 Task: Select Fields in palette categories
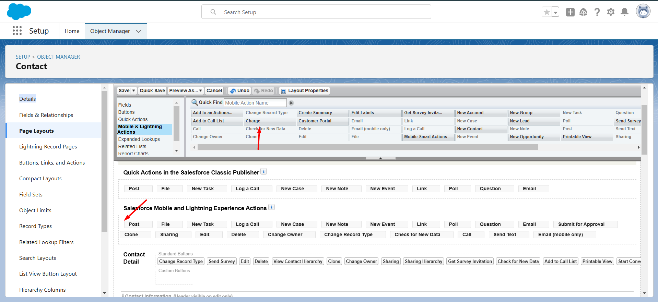(x=125, y=105)
